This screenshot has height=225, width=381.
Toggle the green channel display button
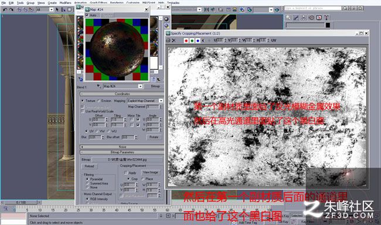click(x=192, y=40)
